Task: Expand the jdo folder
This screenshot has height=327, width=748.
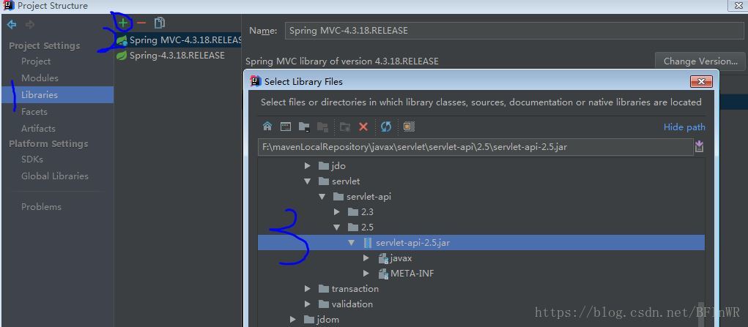Action: (x=308, y=166)
